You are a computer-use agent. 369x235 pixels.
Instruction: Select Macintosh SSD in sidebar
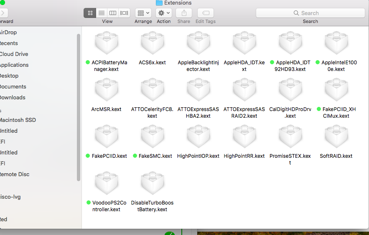click(x=18, y=120)
